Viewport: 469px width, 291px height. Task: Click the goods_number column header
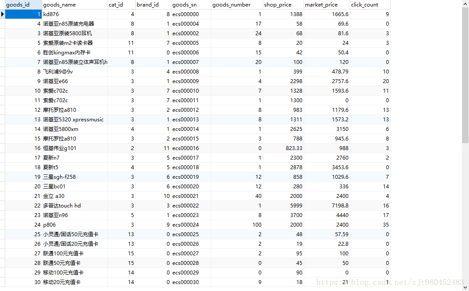[x=237, y=4]
